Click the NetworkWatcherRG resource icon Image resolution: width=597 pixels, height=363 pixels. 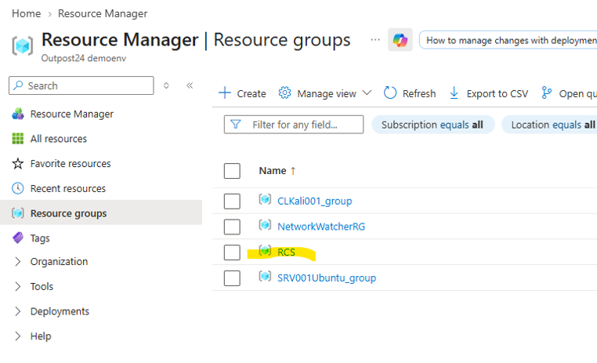click(x=265, y=225)
